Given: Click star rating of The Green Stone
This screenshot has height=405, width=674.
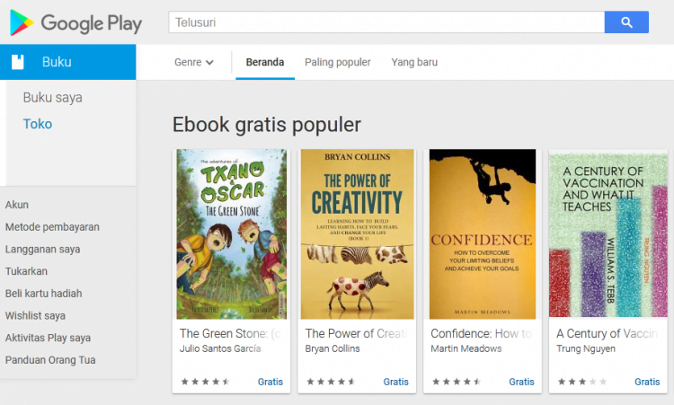Looking at the screenshot, I should (206, 382).
